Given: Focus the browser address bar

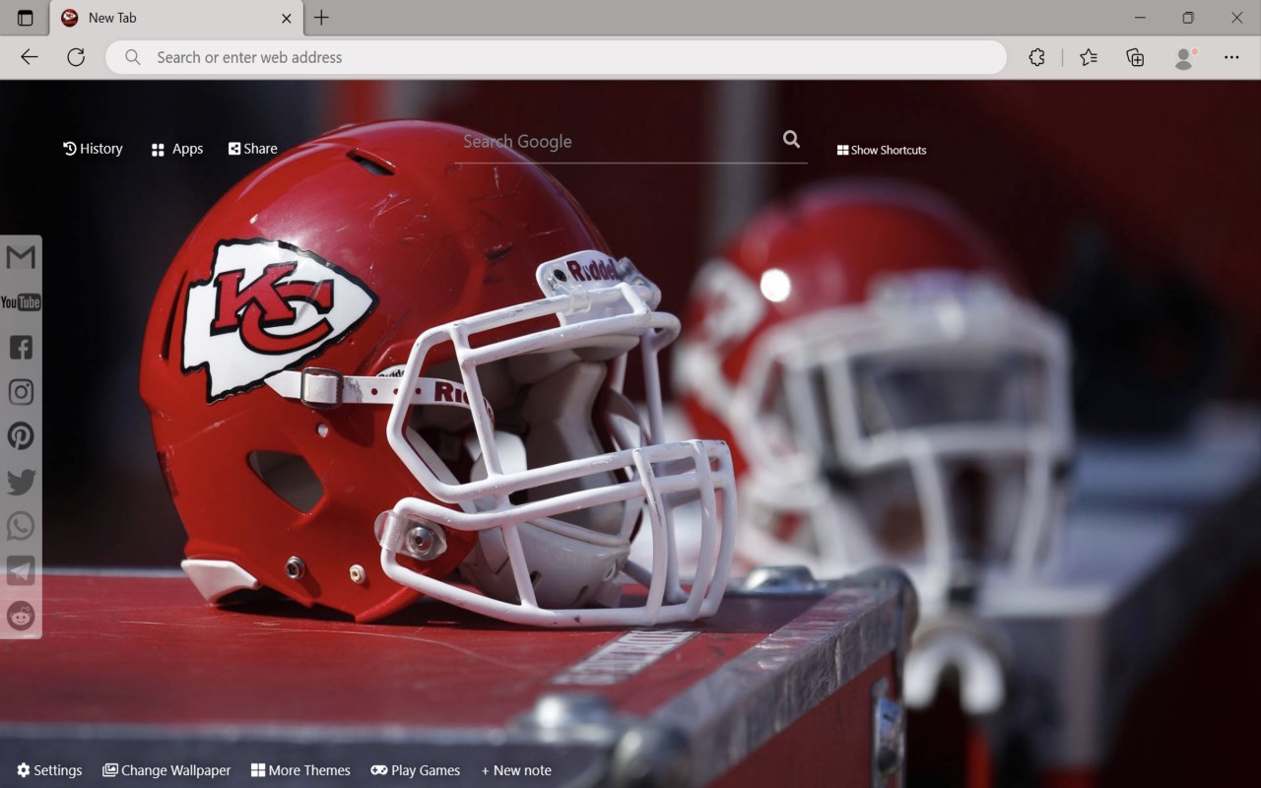Looking at the screenshot, I should coord(557,57).
